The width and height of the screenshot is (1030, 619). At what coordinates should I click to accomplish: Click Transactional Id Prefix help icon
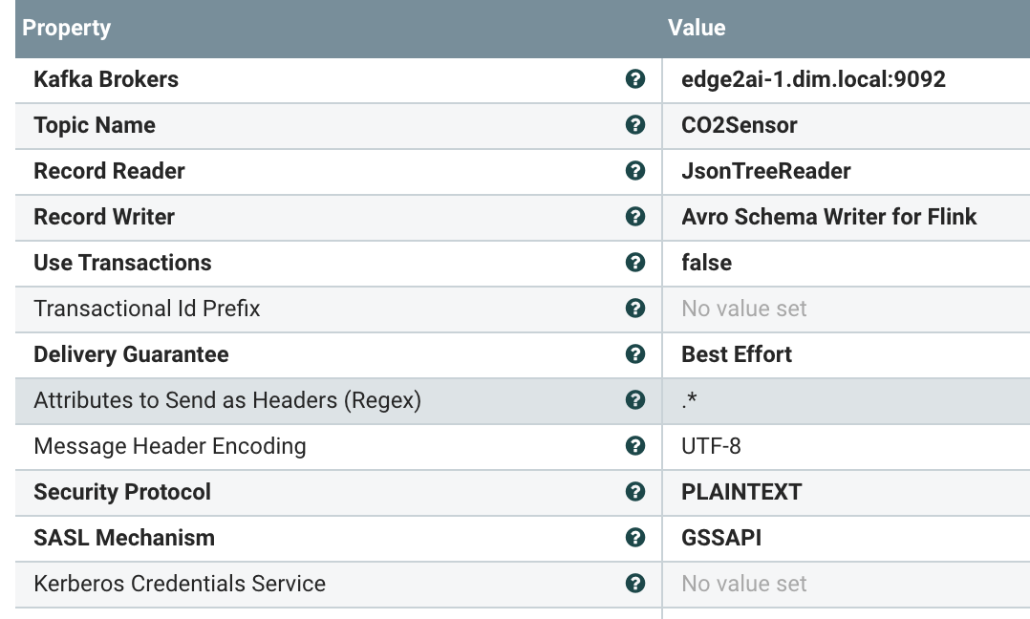pyautogui.click(x=634, y=309)
